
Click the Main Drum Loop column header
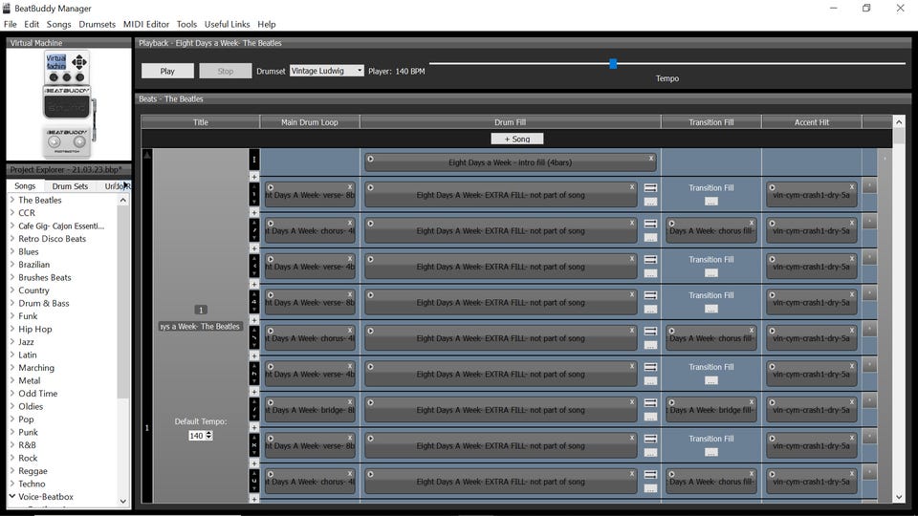pos(309,122)
